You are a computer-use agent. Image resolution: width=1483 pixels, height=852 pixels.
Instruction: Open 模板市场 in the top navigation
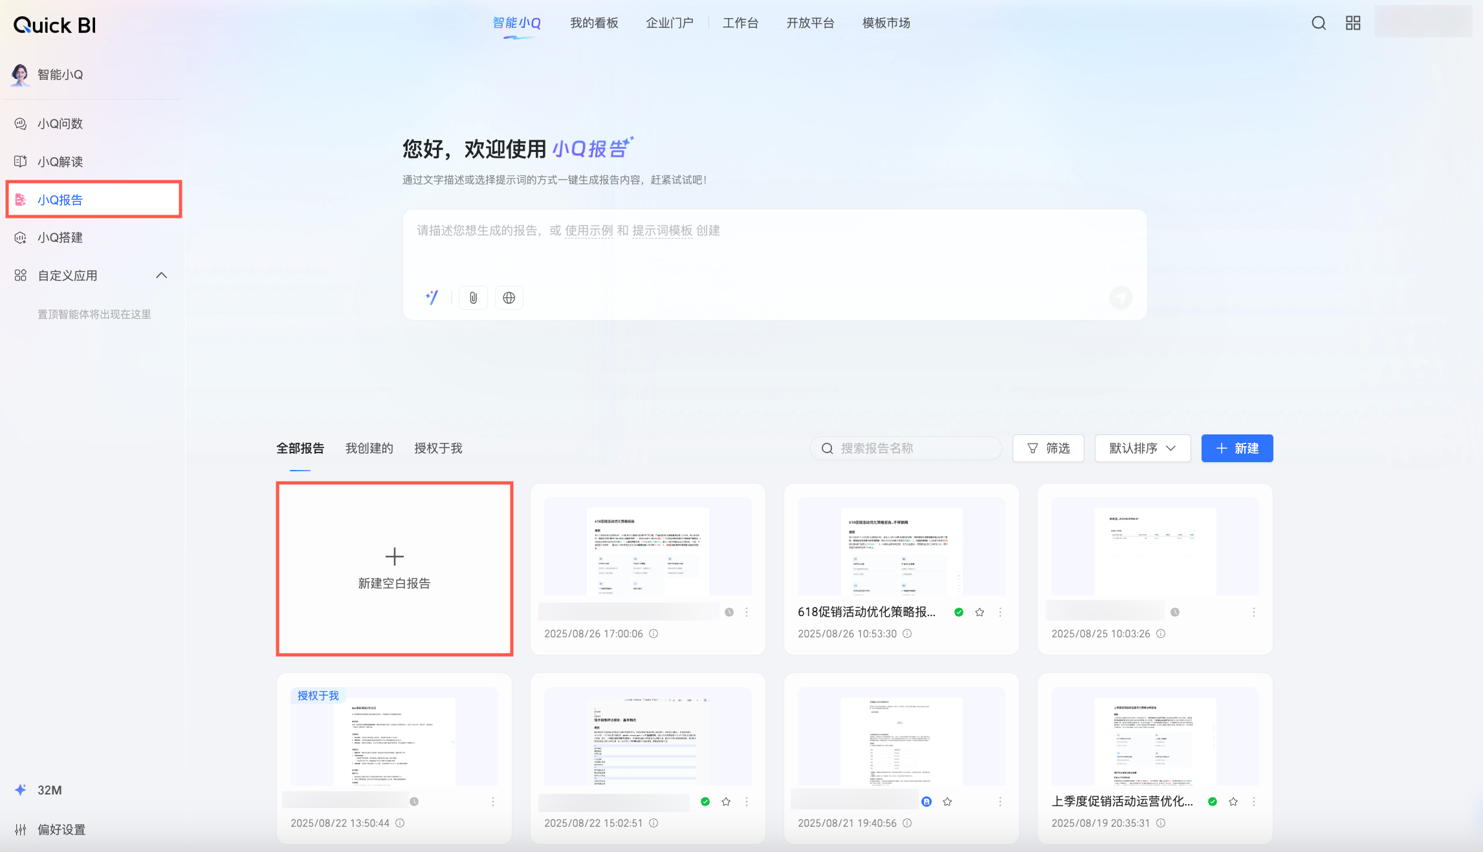[x=886, y=23]
